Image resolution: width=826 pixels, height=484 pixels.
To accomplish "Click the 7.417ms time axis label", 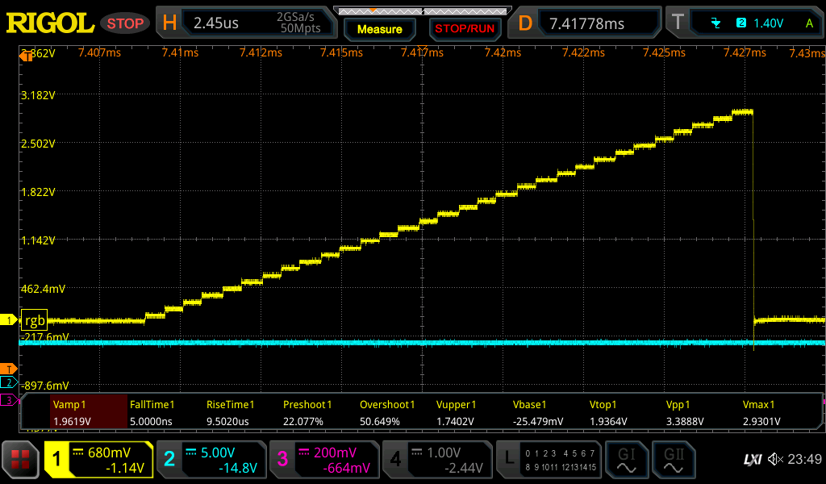I will click(422, 52).
